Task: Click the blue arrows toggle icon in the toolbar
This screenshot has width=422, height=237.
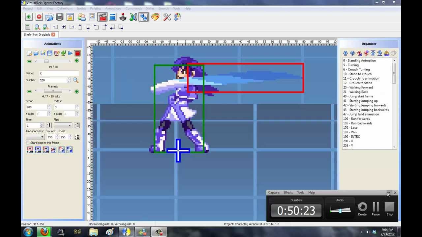Action: tap(143, 17)
